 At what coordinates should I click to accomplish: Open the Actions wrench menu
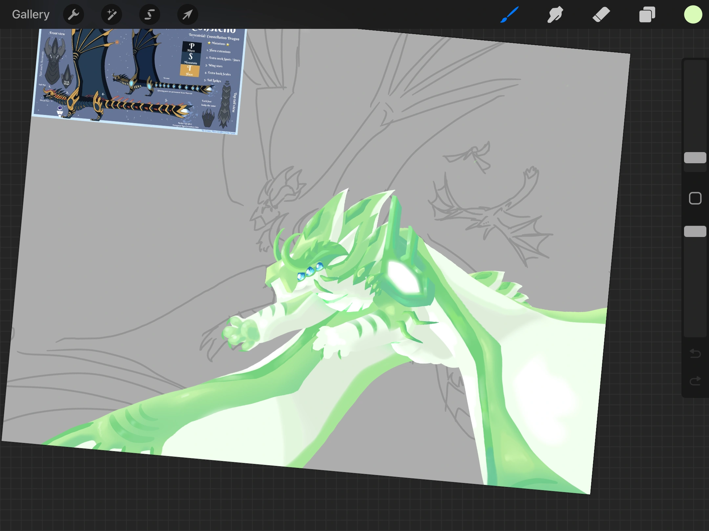[74, 14]
